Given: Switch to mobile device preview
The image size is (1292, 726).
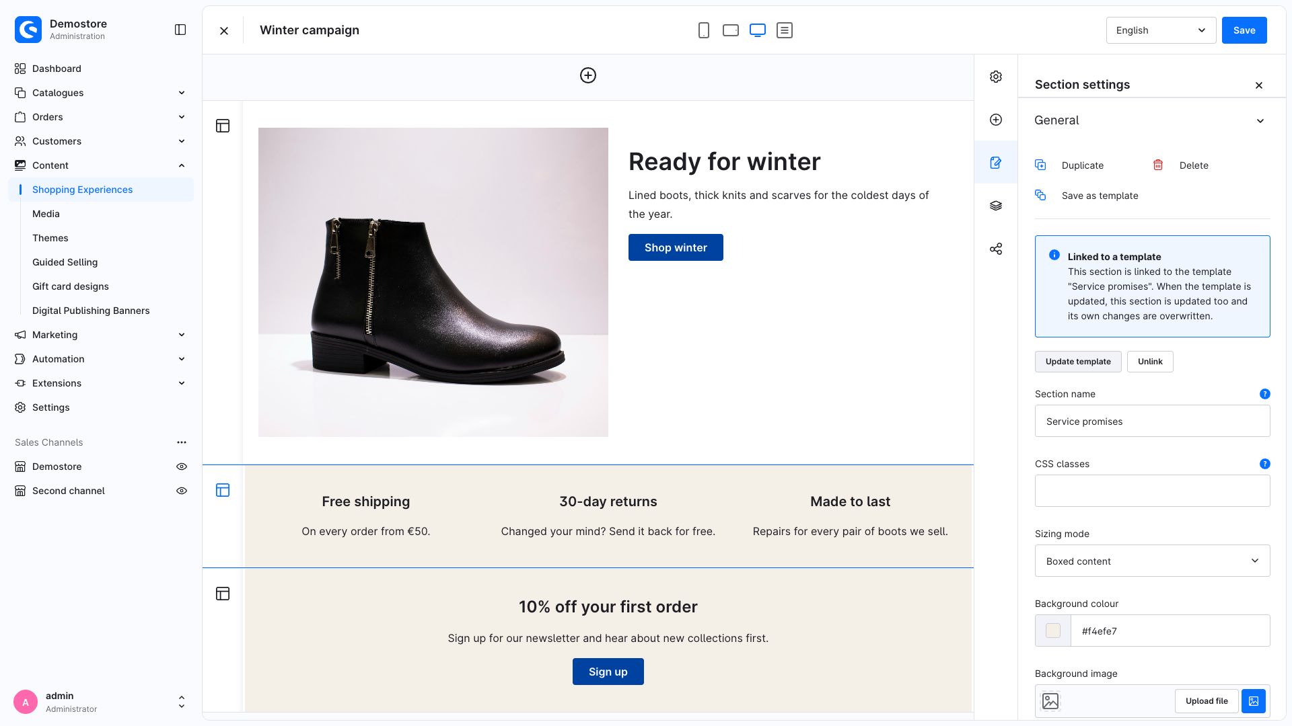Looking at the screenshot, I should tap(704, 30).
